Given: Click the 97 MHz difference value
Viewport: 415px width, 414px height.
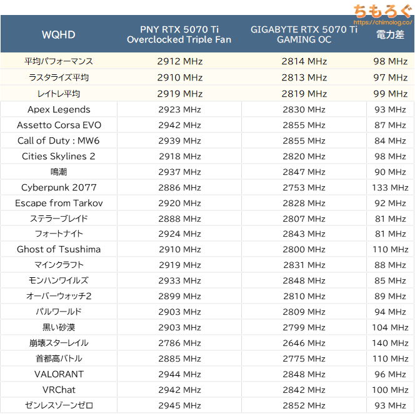Looking at the screenshot, I should coord(391,77).
